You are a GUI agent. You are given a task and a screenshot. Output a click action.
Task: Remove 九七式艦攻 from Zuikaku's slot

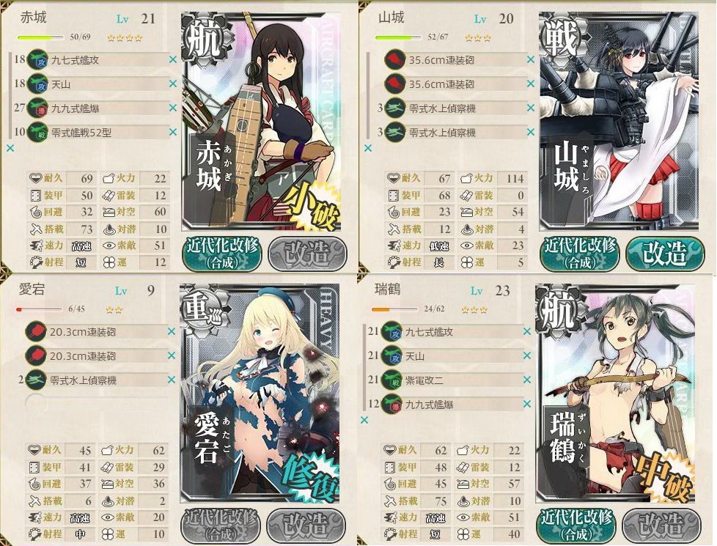coord(527,331)
